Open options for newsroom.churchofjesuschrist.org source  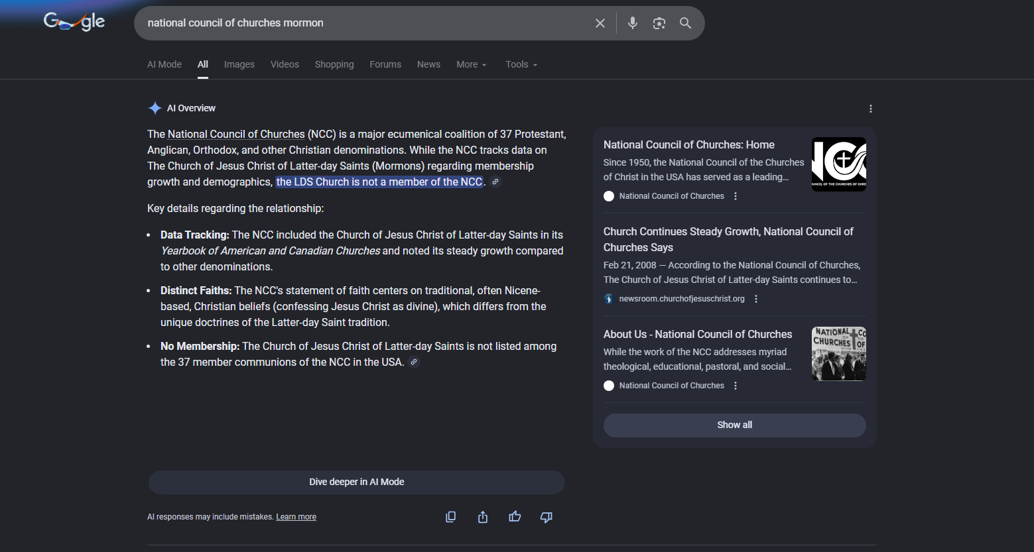tap(756, 299)
